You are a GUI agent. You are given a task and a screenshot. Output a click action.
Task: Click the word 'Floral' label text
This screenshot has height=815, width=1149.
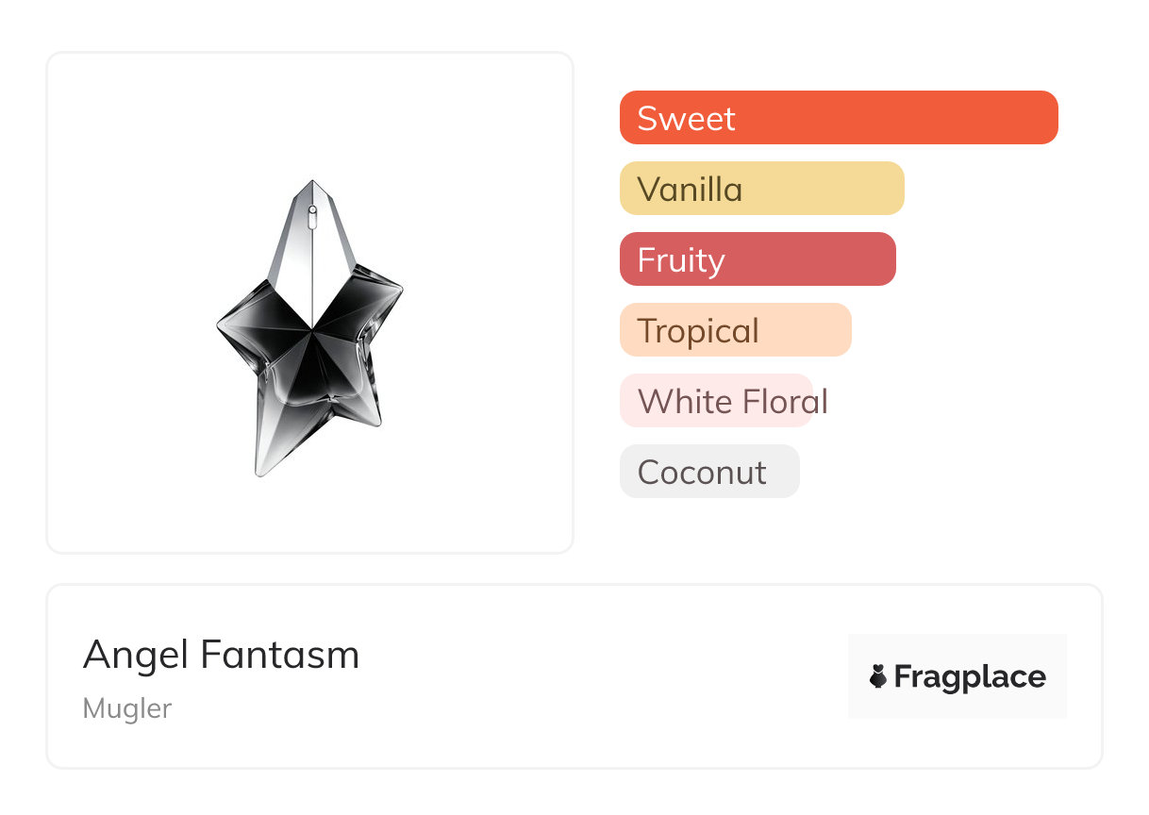tap(784, 401)
